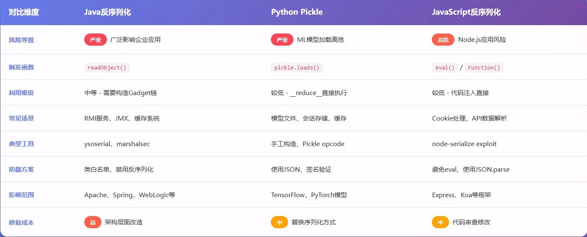Select the 对比维度 column header

click(24, 12)
